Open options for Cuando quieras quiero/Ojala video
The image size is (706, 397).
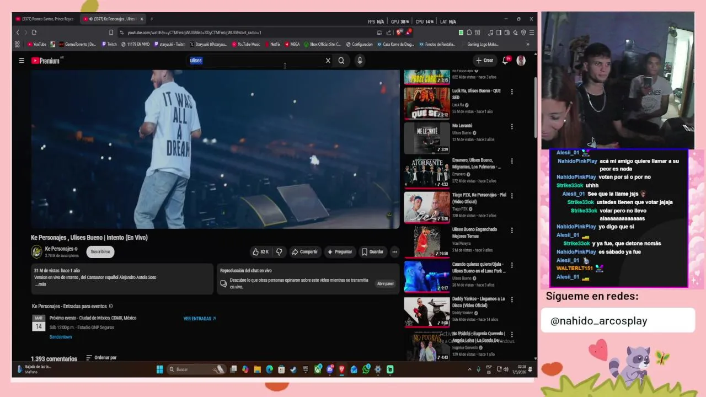coord(512,265)
